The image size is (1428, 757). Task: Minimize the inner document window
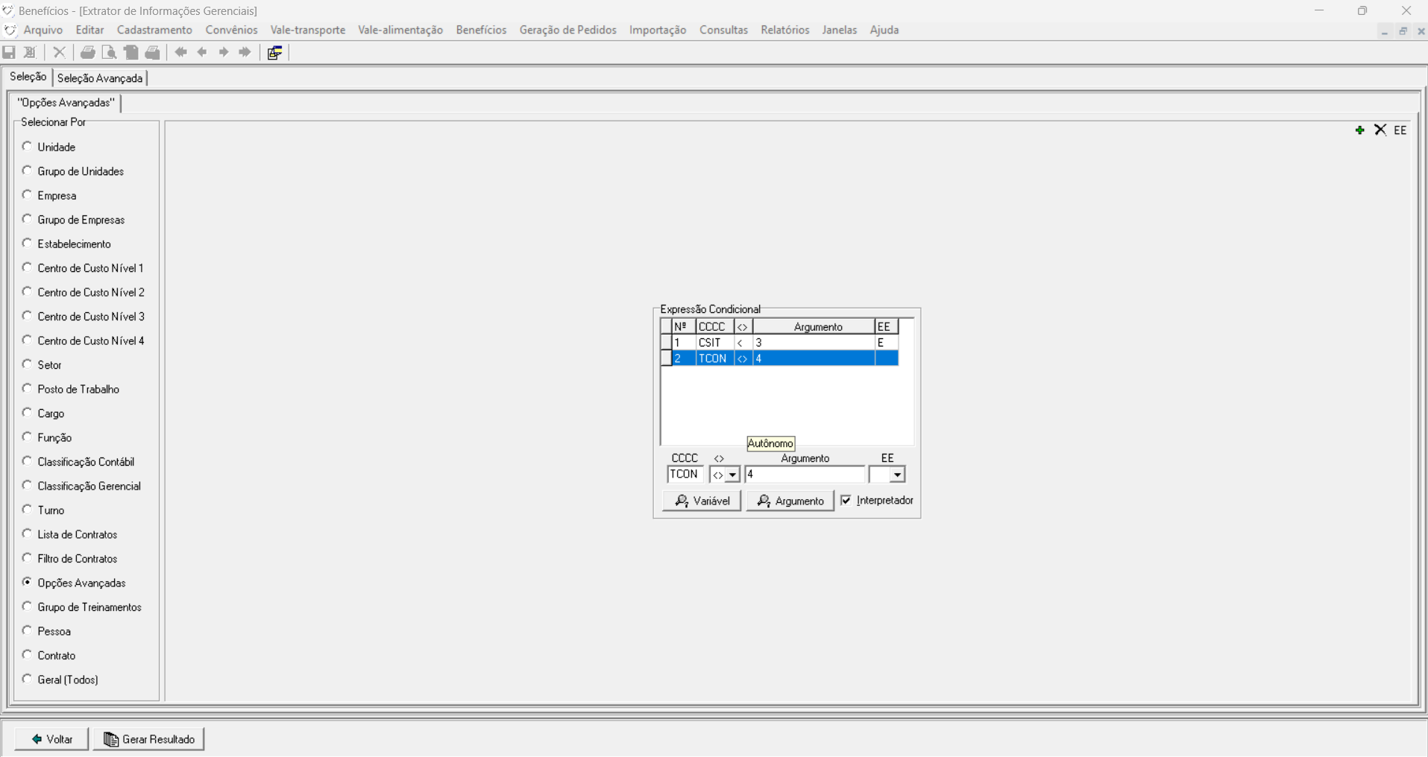coord(1385,31)
